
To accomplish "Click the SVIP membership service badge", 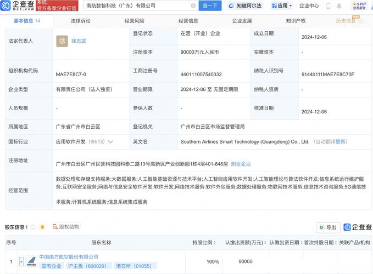I will click(359, 6).
